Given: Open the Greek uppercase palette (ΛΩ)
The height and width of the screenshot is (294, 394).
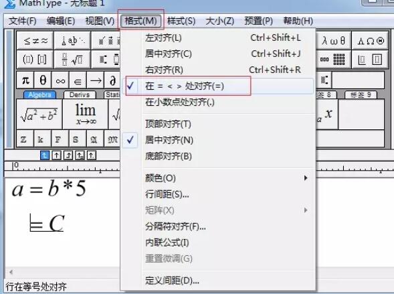Looking at the screenshot, I should click(371, 40).
